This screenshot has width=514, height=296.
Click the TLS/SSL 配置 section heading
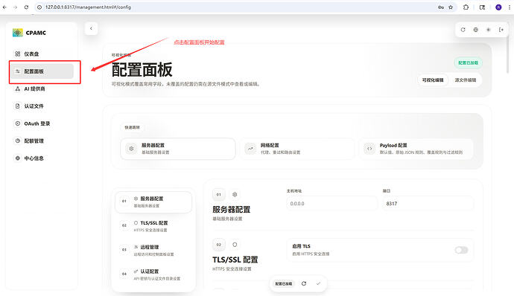pyautogui.click(x=235, y=260)
